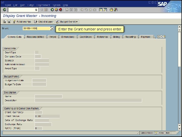182x137 pixels.
Task: Click the command input field in toolbar
Action: tap(23, 10)
